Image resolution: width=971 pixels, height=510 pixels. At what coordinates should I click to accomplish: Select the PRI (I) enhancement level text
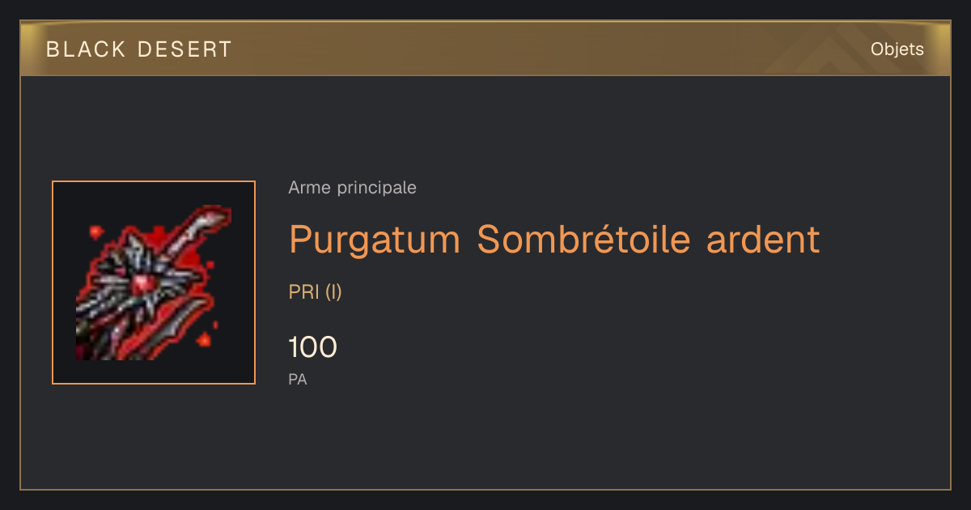(316, 292)
